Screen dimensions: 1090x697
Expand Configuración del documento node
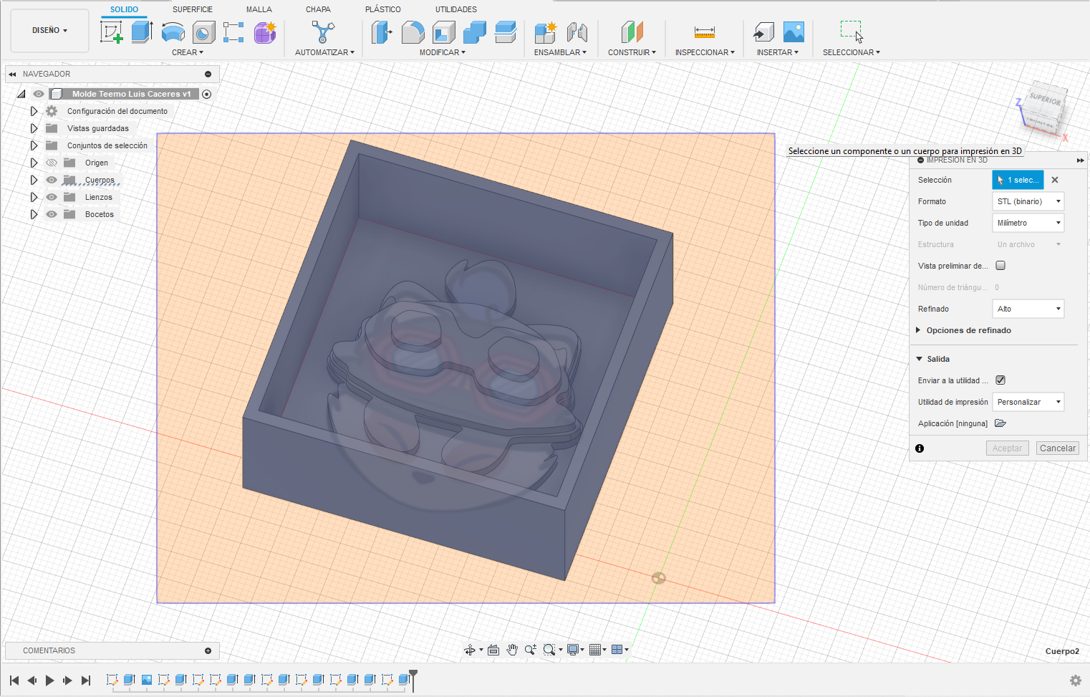tap(33, 111)
